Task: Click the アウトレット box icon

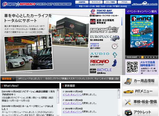Action: pyautogui.click(x=128, y=113)
